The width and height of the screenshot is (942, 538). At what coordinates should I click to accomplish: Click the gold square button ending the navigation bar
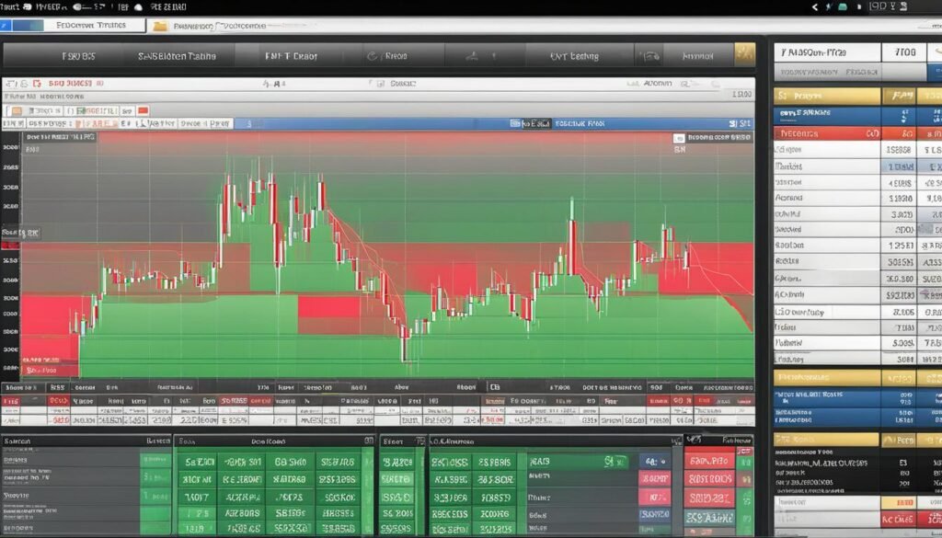[744, 55]
